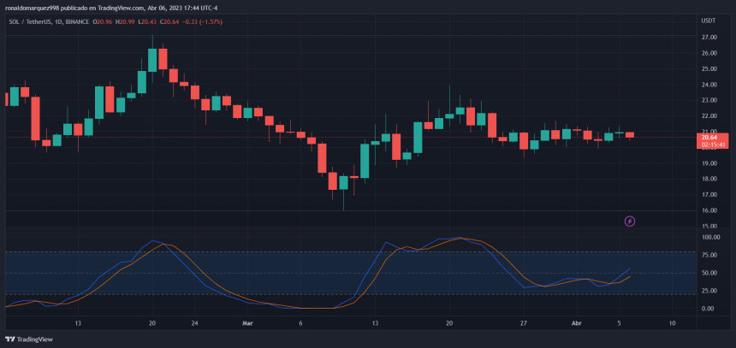Click the purple lightning bolt icon
The image size is (736, 348).
630,221
